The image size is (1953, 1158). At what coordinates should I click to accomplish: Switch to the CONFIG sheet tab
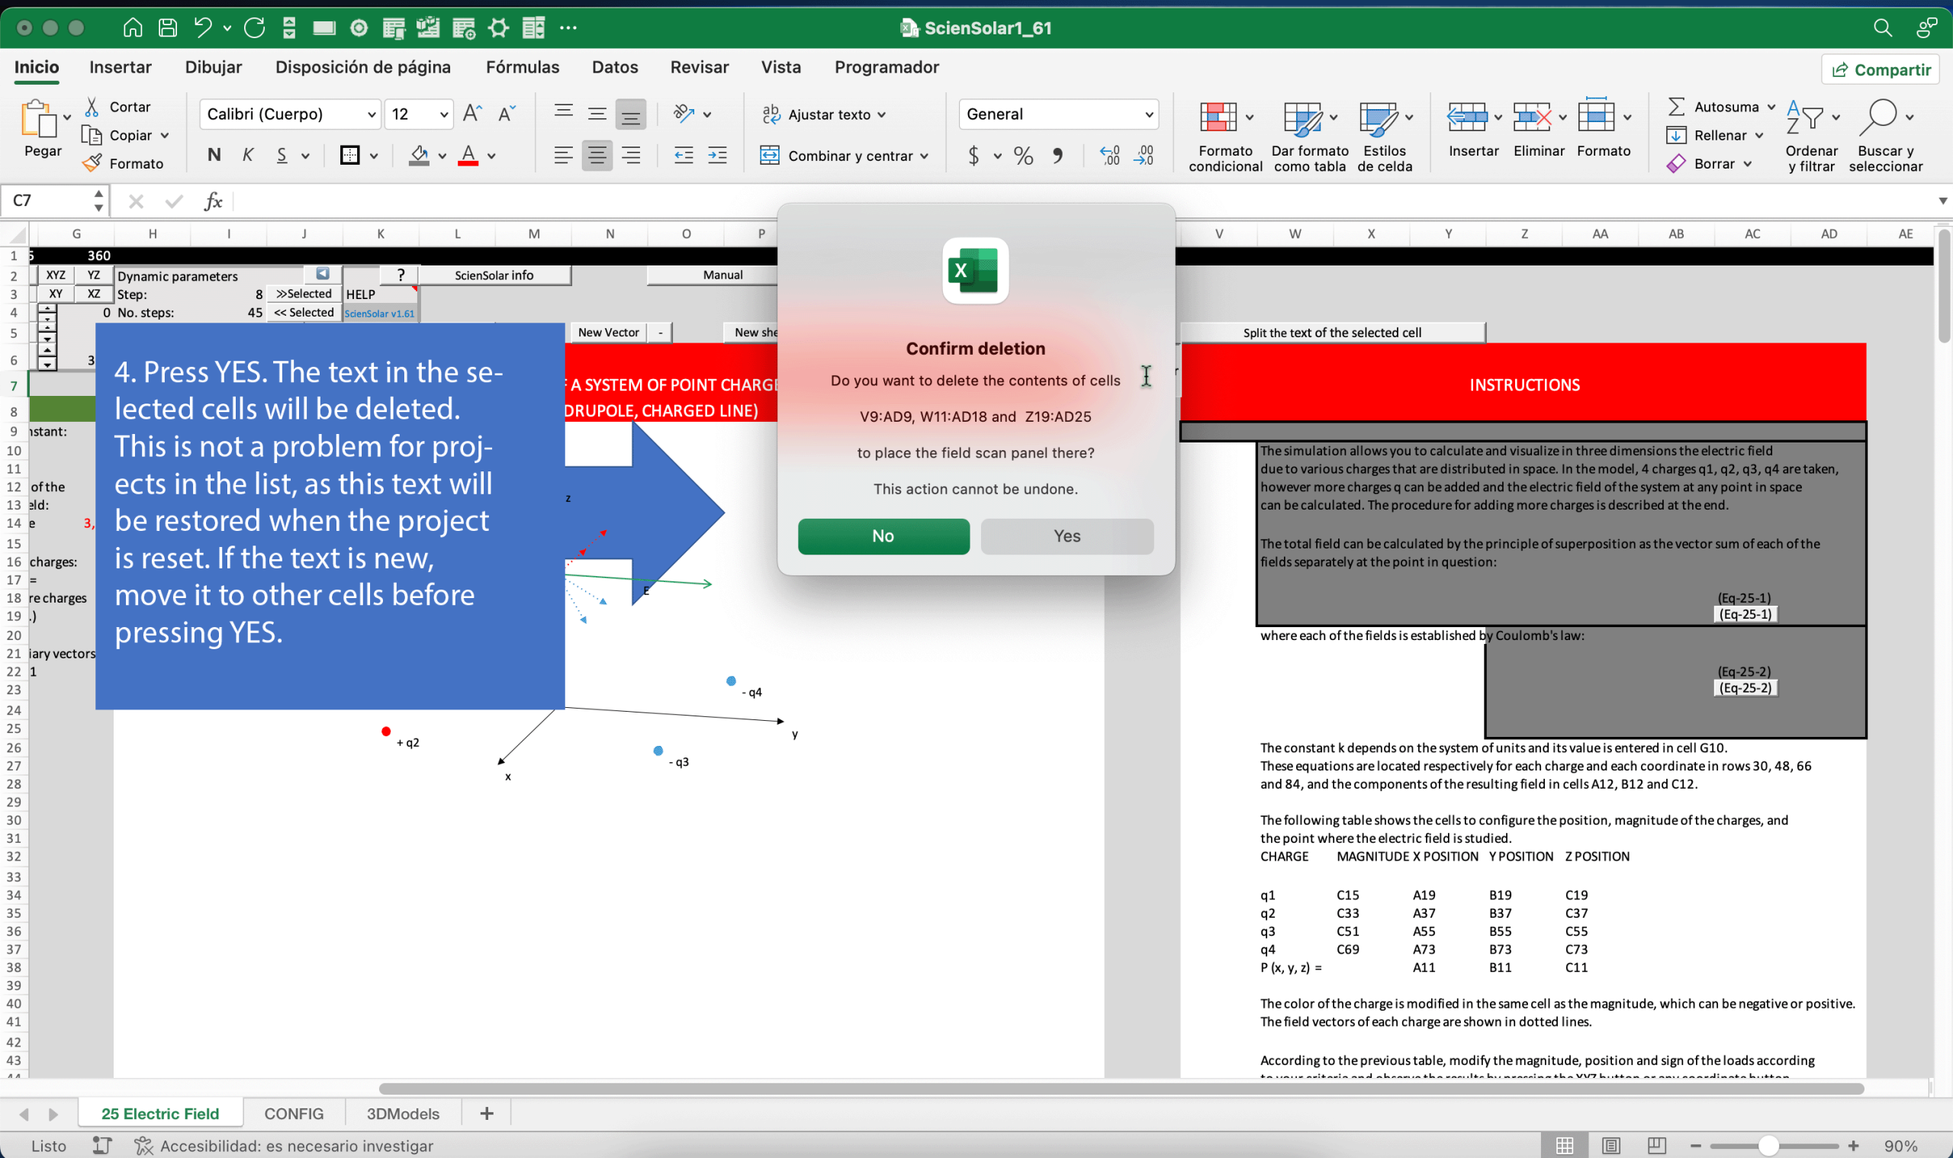294,1114
